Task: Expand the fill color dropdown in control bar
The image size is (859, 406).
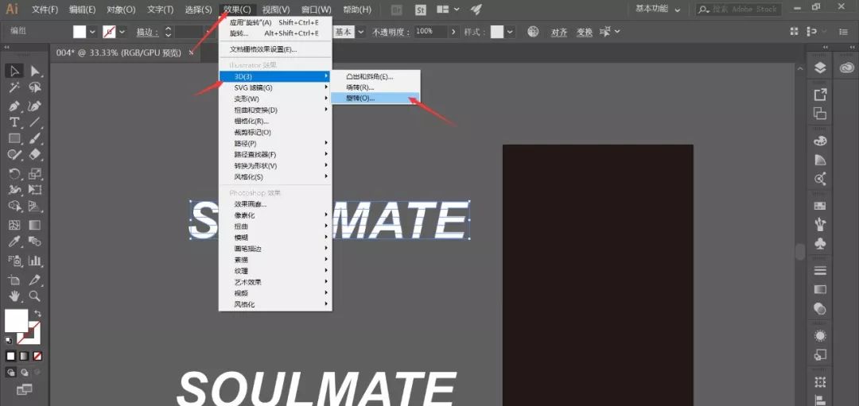Action: [x=92, y=32]
